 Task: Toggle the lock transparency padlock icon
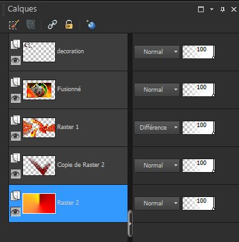click(x=69, y=24)
